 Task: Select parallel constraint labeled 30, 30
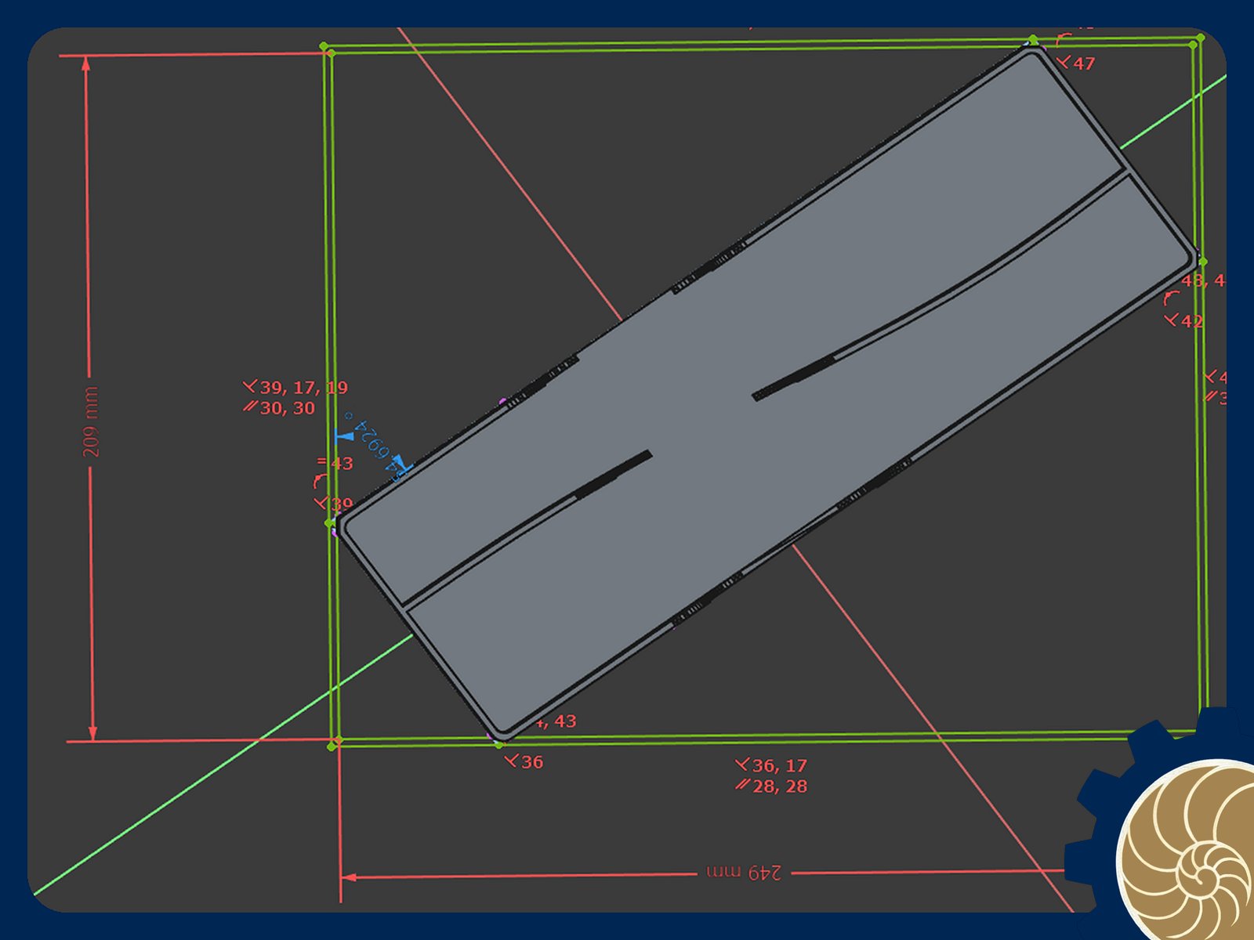click(x=279, y=408)
